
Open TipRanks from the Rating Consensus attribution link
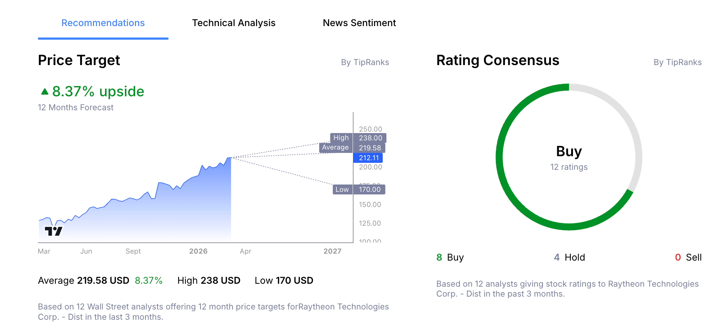(677, 62)
